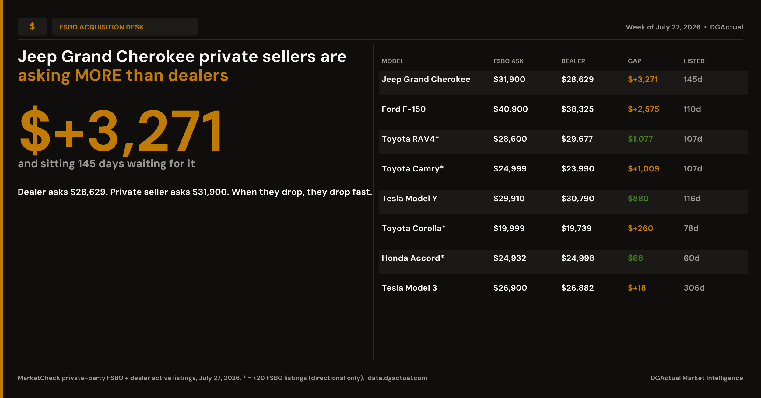Select the Toyota Camry row
This screenshot has height=398, width=761.
[x=563, y=172]
